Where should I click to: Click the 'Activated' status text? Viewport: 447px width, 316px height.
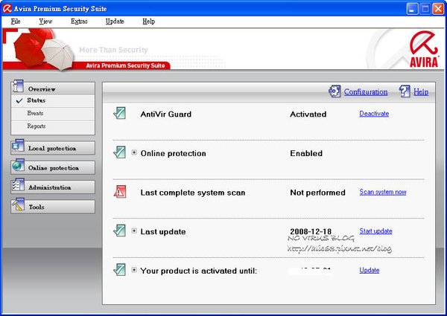click(308, 115)
